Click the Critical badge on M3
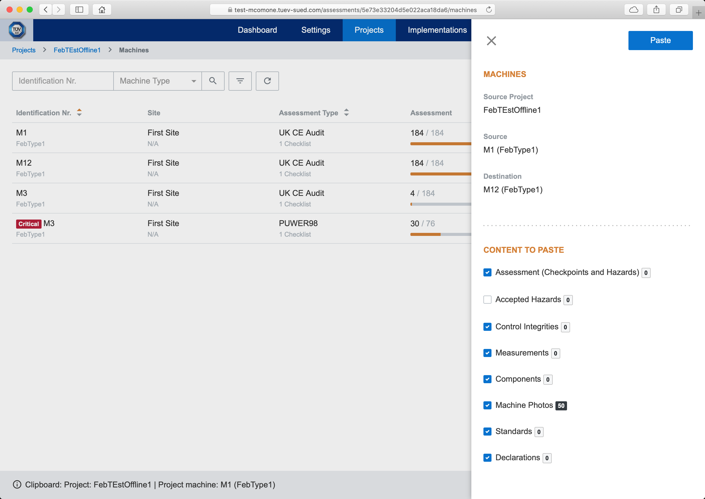This screenshot has width=705, height=499. tap(29, 224)
